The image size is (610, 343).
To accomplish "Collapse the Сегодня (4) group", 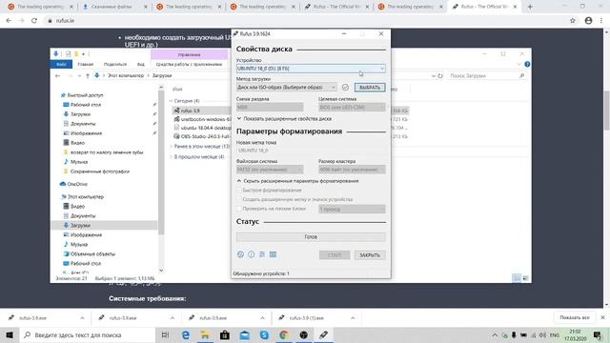I will 171,101.
